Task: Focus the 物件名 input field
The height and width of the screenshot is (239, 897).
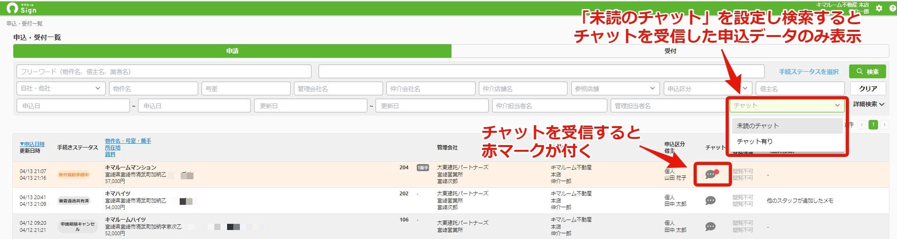Action: (154, 88)
